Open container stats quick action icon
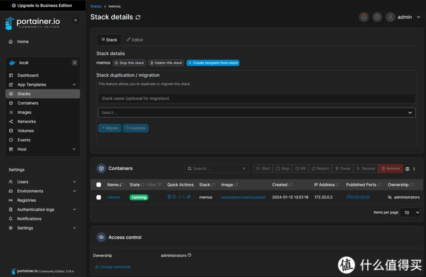The width and height of the screenshot is (426, 277). 179,197
